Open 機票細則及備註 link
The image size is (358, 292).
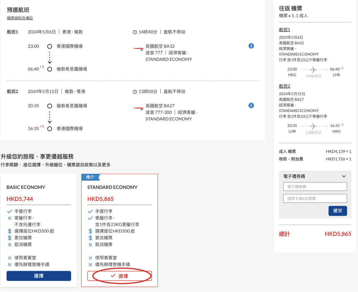[x=20, y=18]
